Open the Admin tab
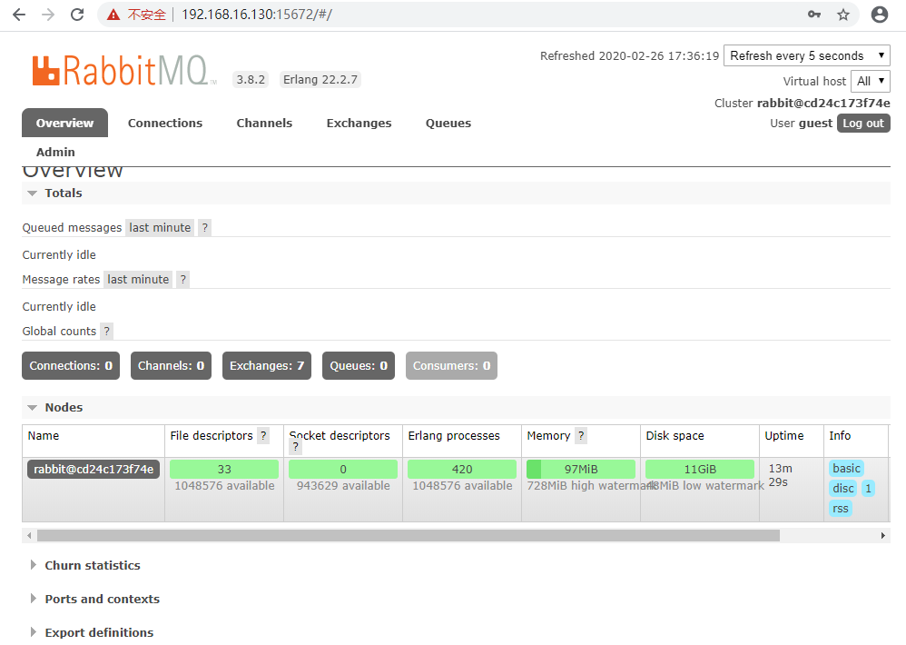The height and width of the screenshot is (645, 906). click(55, 152)
